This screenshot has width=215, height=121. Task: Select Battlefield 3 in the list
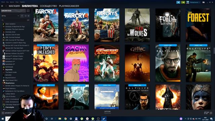[10, 62]
